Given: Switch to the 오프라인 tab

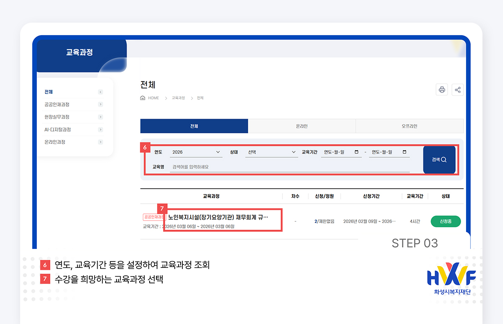Looking at the screenshot, I should [x=410, y=126].
